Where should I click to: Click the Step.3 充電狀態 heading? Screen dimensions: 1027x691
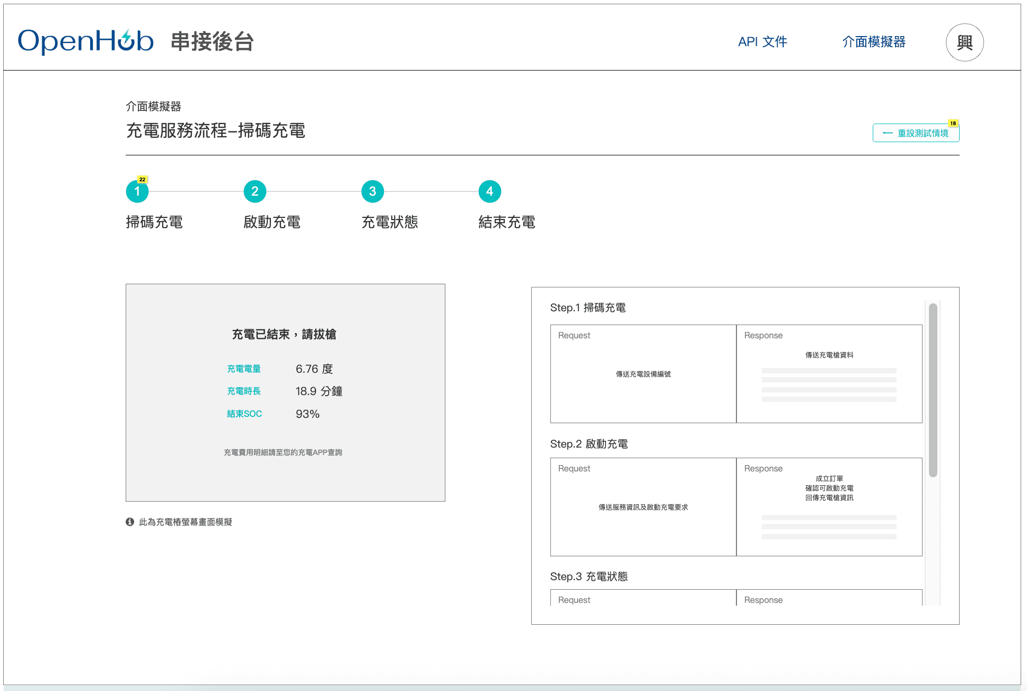589,576
